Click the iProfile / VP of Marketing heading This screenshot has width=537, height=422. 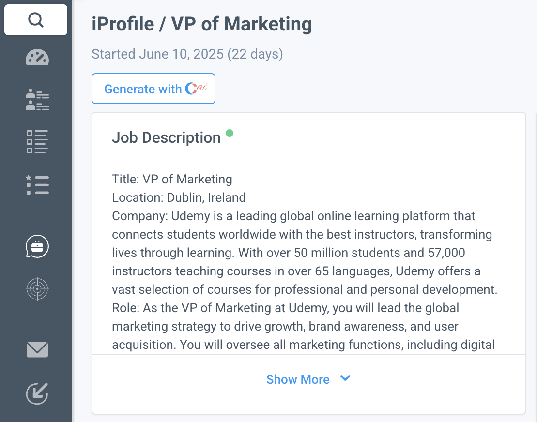pos(201,24)
